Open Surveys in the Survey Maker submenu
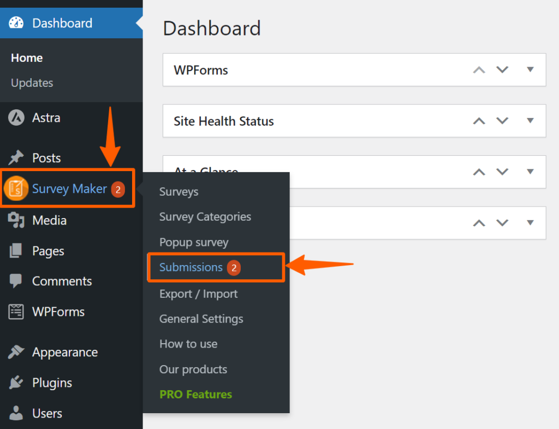The width and height of the screenshot is (559, 429). coord(179,192)
